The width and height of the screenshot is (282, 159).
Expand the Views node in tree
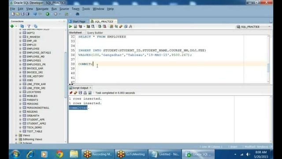click(16, 136)
